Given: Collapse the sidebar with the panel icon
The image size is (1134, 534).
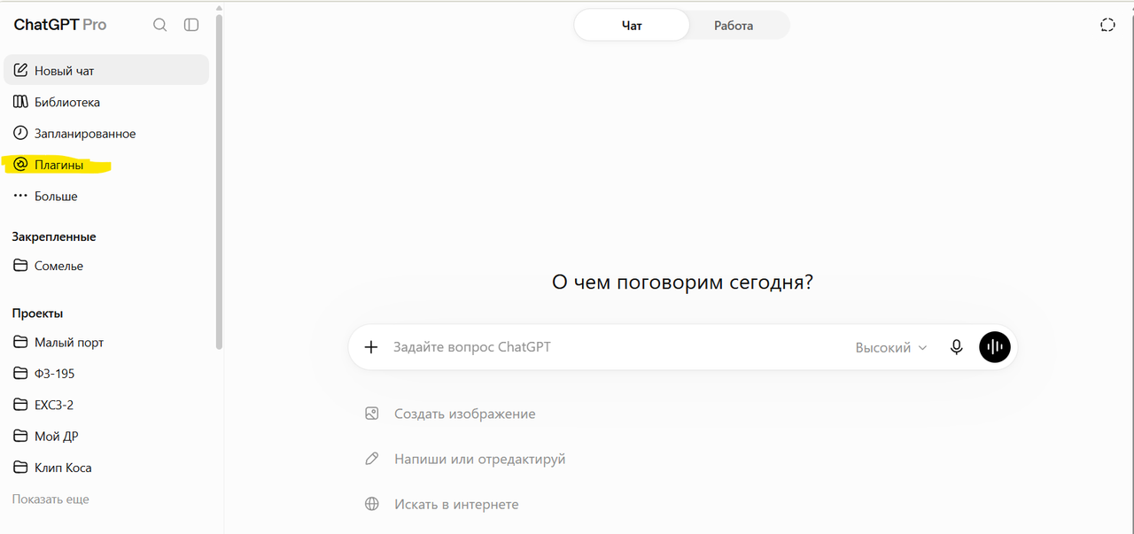Looking at the screenshot, I should click(191, 25).
